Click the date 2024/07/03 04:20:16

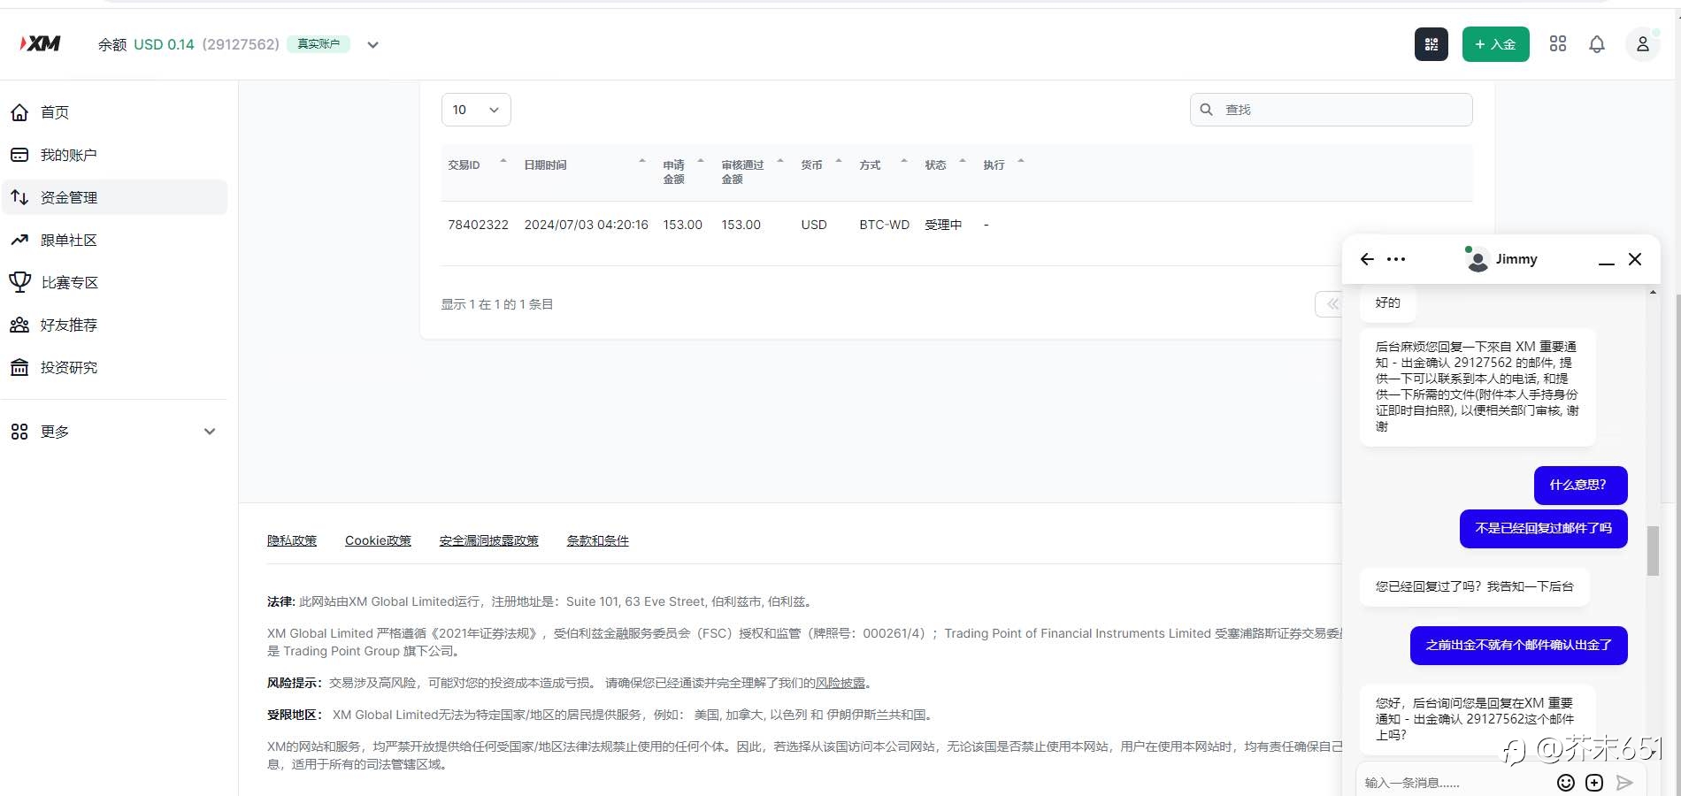click(x=586, y=225)
